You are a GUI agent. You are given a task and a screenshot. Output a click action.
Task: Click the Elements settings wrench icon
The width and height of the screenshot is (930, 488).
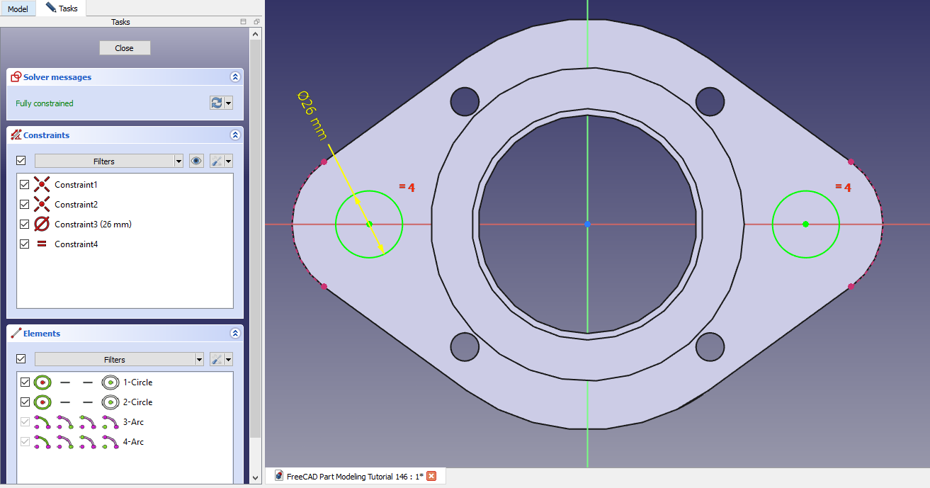click(217, 359)
